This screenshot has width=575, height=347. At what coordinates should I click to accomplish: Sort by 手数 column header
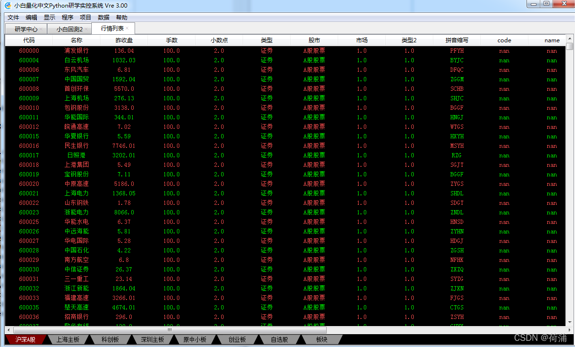click(172, 40)
